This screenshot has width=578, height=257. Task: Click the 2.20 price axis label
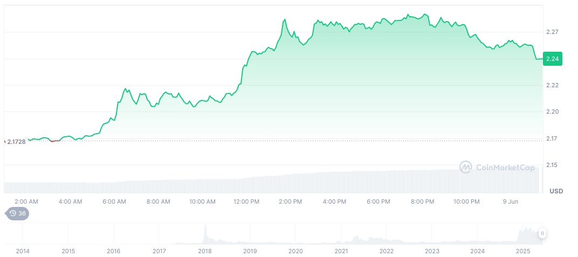552,112
